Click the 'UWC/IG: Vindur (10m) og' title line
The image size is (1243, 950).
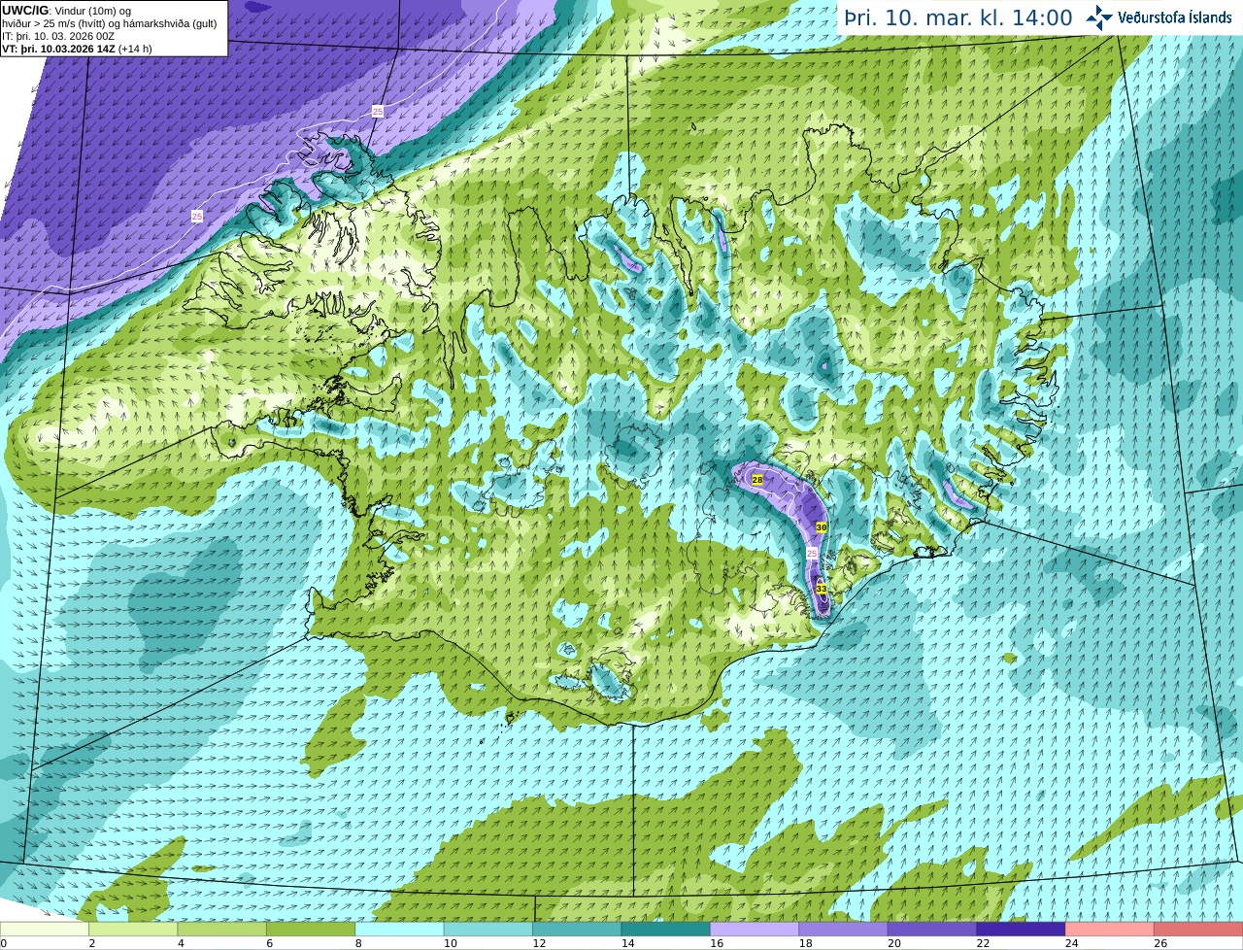pyautogui.click(x=66, y=10)
